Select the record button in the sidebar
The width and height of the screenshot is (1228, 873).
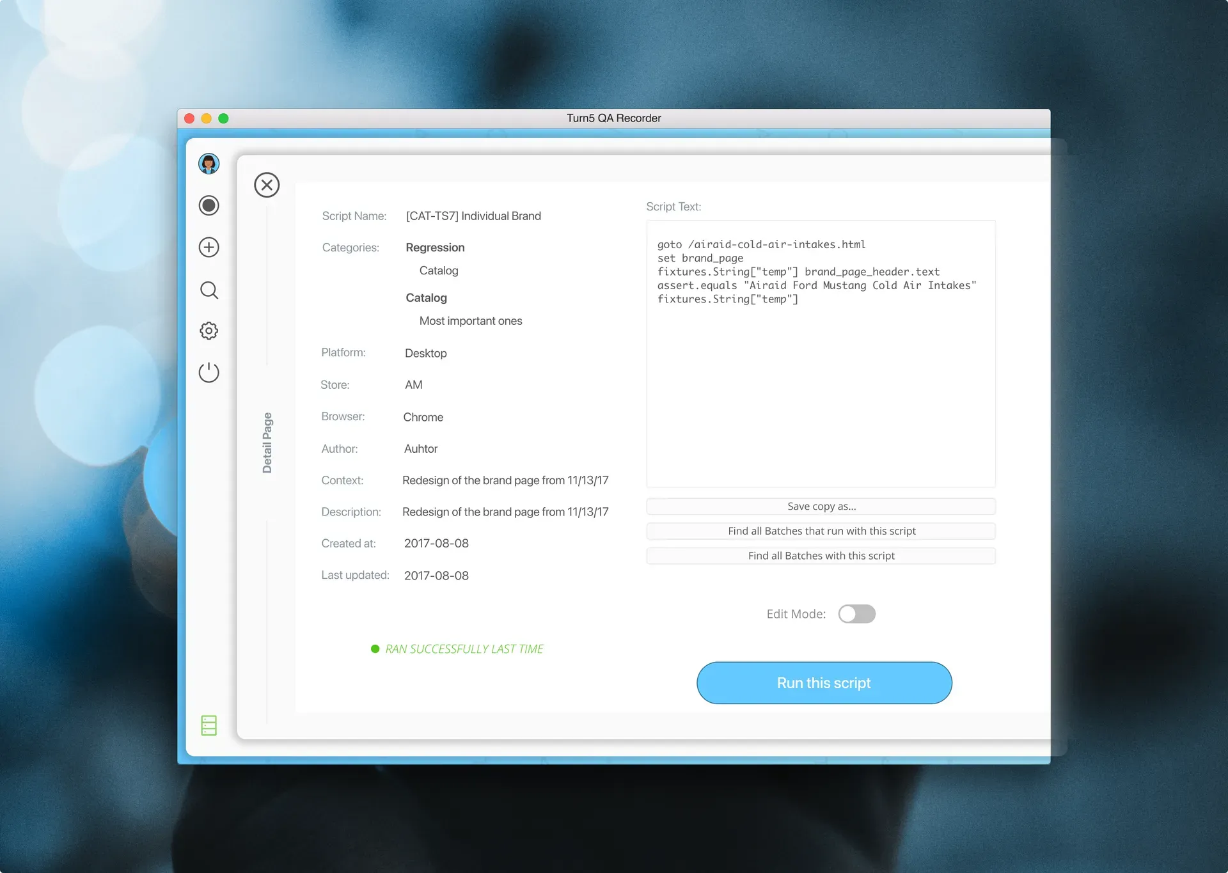click(x=209, y=205)
